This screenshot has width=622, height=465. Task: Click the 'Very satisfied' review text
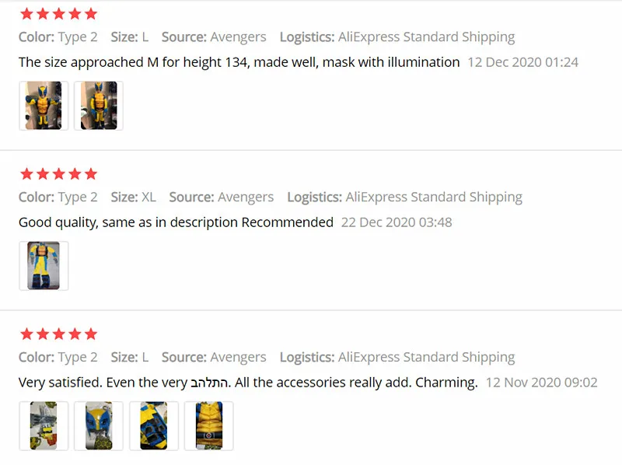[x=248, y=383]
